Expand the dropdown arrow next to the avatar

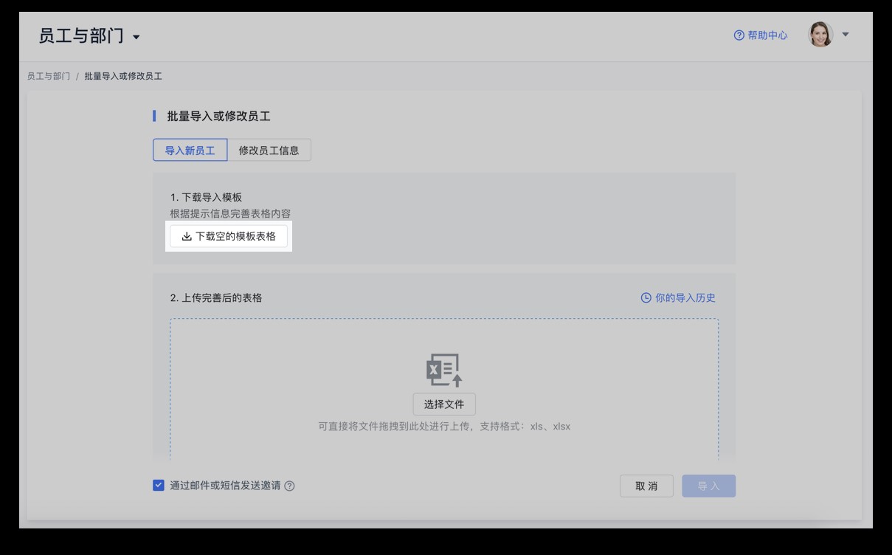coord(844,34)
